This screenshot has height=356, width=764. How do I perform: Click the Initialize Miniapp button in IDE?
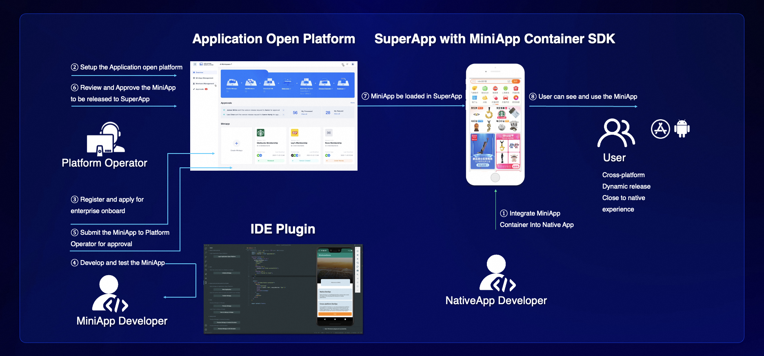point(227,273)
